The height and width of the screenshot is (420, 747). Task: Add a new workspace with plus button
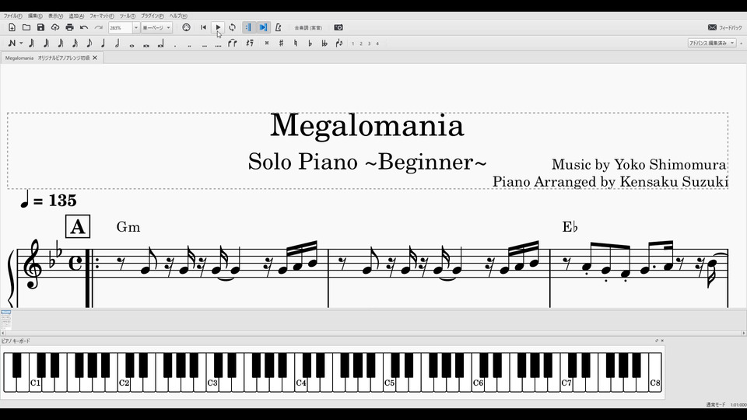pos(742,44)
